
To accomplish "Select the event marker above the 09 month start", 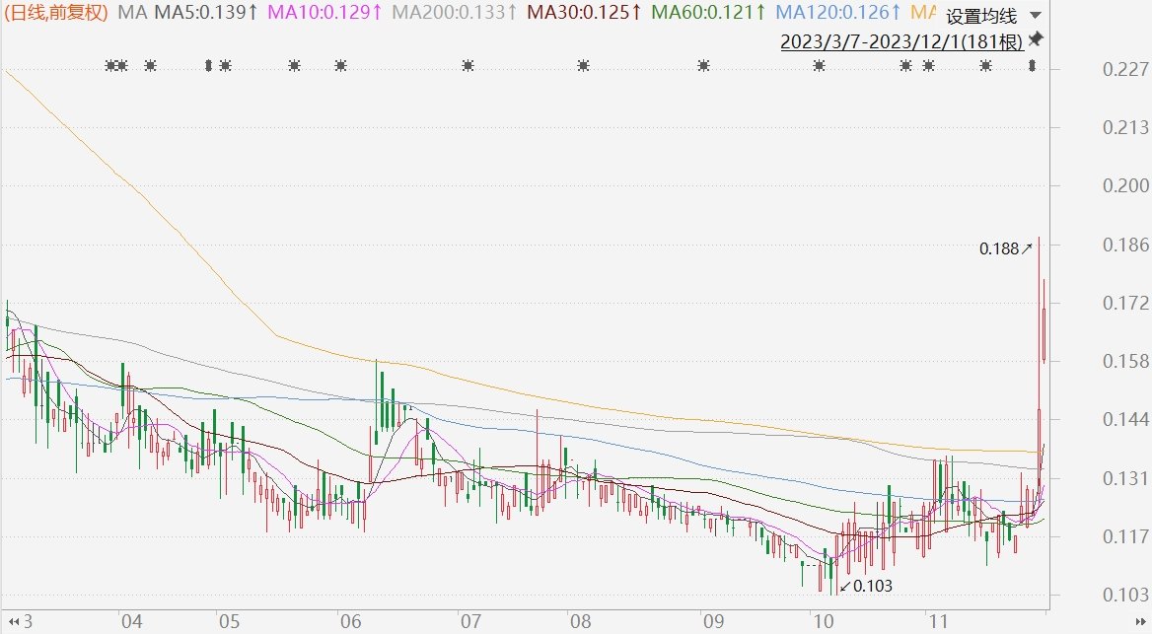I will tap(704, 66).
